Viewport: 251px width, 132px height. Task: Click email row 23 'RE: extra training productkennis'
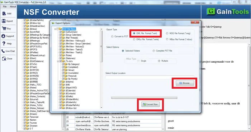click(114, 121)
